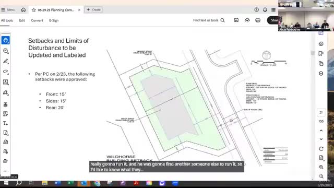
Task: Select the text box select tool
Action: 6,82
